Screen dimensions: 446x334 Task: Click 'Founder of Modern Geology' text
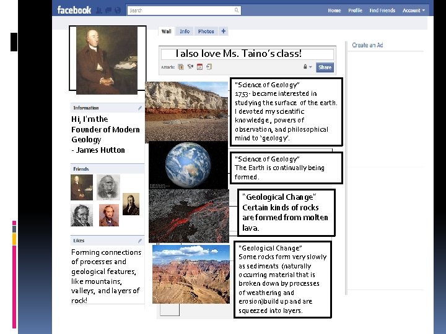click(x=105, y=134)
